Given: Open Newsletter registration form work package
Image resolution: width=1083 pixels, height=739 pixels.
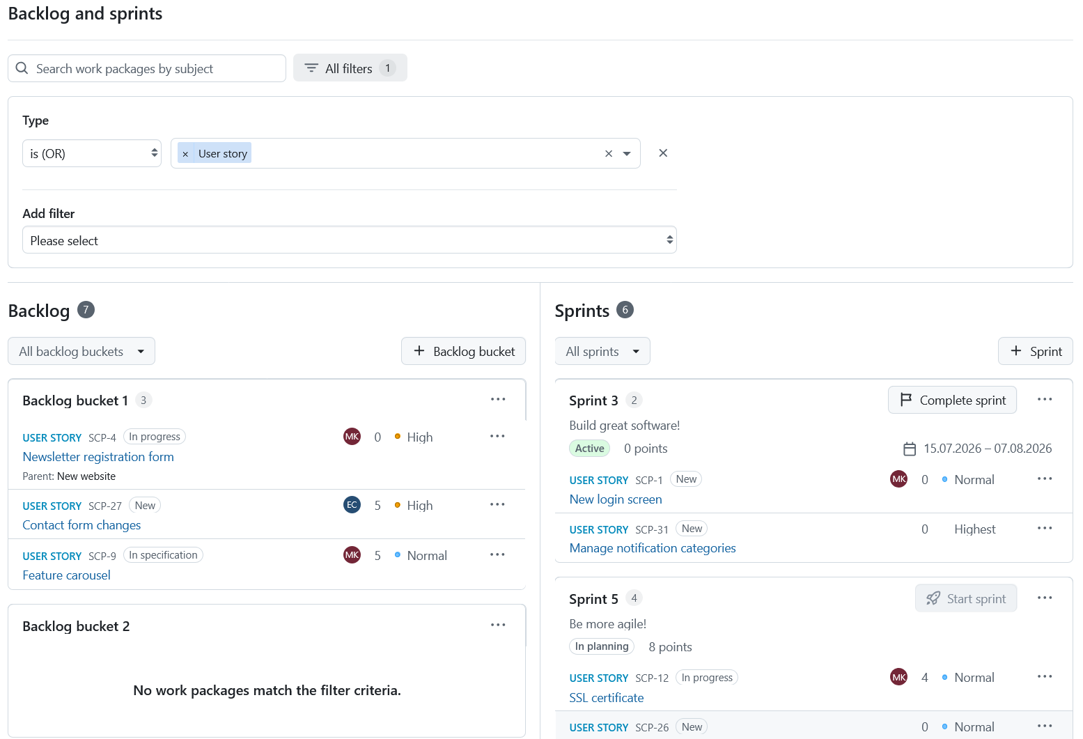Looking at the screenshot, I should [98, 457].
